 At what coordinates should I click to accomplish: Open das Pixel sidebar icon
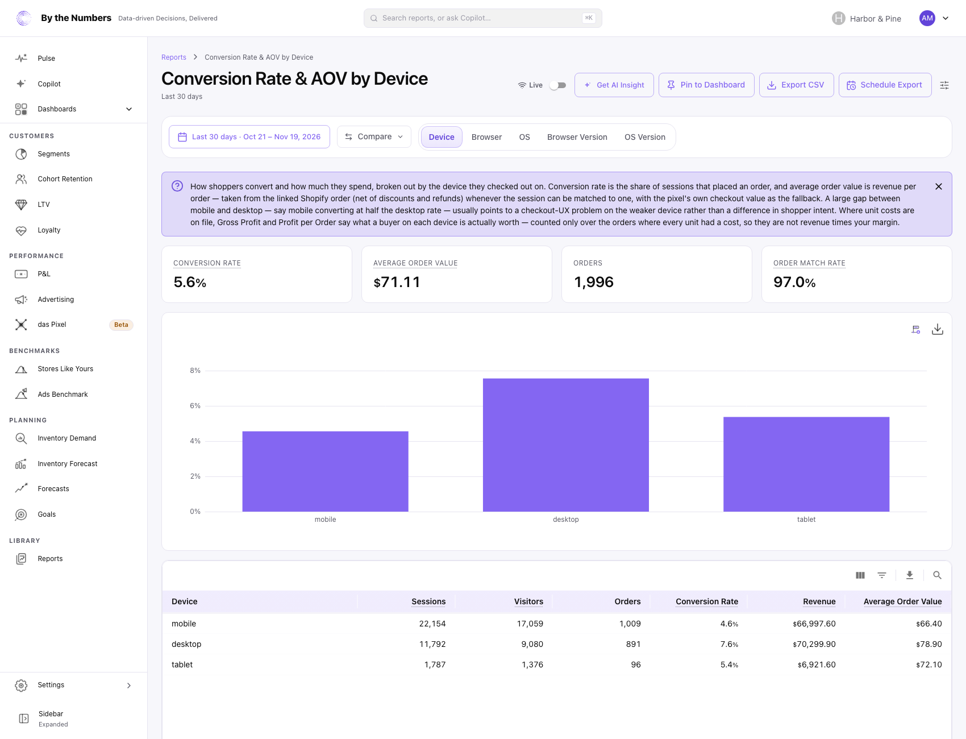tap(21, 325)
